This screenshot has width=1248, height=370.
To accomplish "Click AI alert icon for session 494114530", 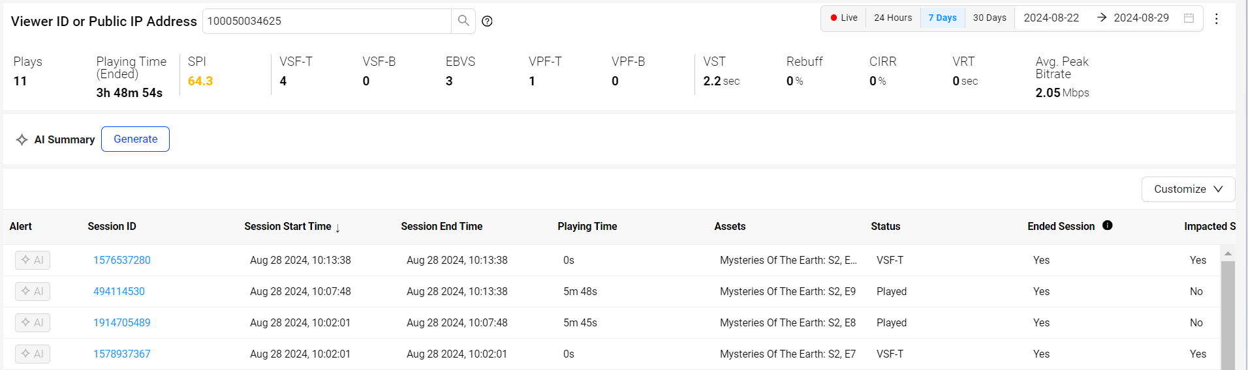I will [33, 291].
